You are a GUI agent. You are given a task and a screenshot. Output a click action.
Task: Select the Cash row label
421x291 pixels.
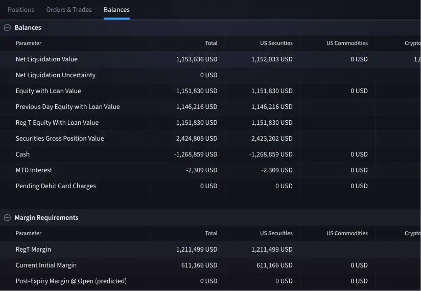pos(22,154)
